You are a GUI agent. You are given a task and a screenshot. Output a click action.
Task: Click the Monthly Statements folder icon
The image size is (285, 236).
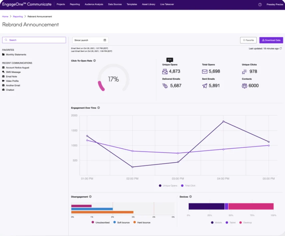click(x=3, y=54)
